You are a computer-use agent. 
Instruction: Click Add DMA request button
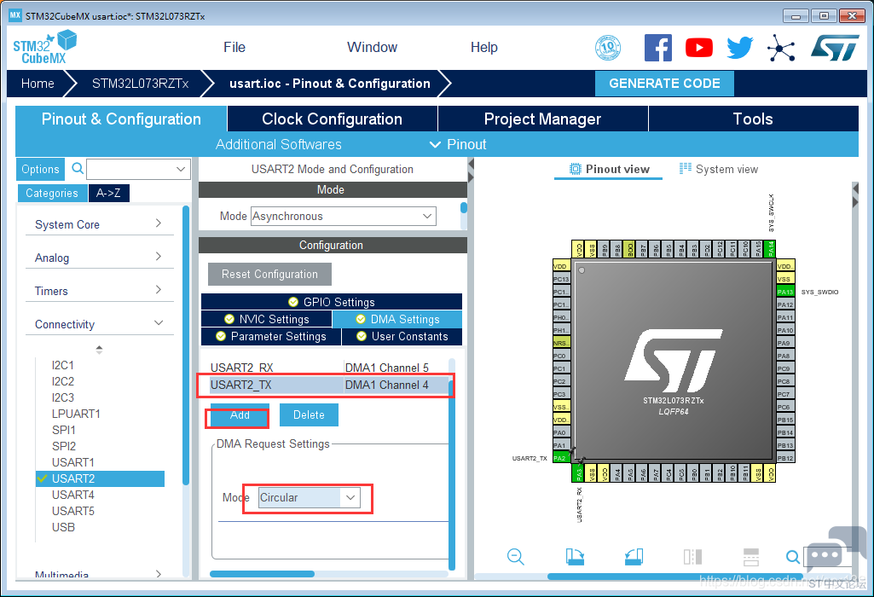coord(240,414)
